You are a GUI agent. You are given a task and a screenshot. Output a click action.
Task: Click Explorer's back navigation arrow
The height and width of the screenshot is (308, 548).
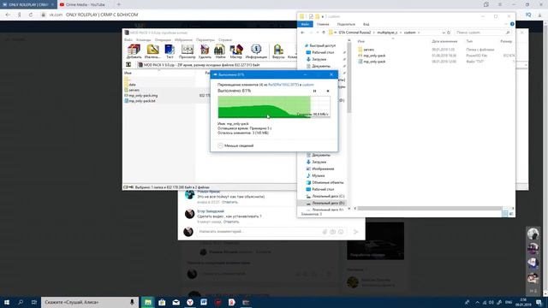click(x=302, y=33)
